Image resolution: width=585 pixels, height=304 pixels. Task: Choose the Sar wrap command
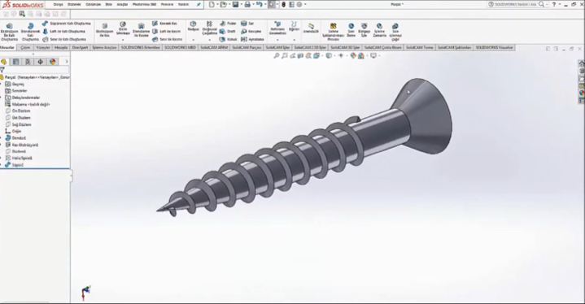tap(247, 24)
